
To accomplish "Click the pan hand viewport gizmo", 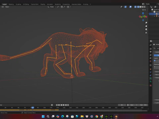I will 146,26.
